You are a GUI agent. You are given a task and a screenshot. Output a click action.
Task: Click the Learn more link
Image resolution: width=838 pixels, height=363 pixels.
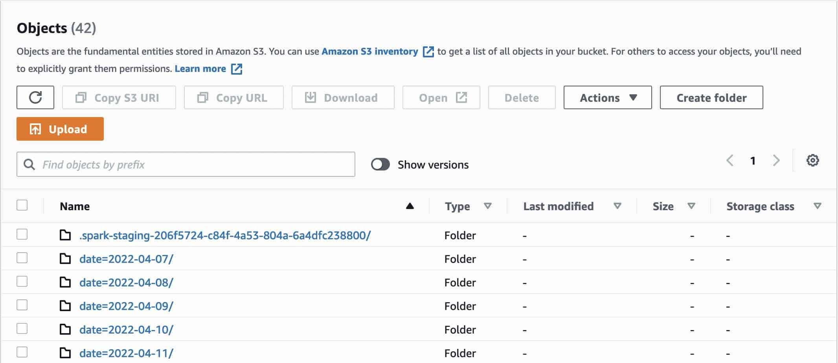[201, 69]
